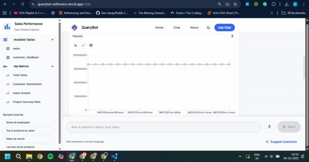Open the browser extensions puzzle icon

tap(273, 4)
